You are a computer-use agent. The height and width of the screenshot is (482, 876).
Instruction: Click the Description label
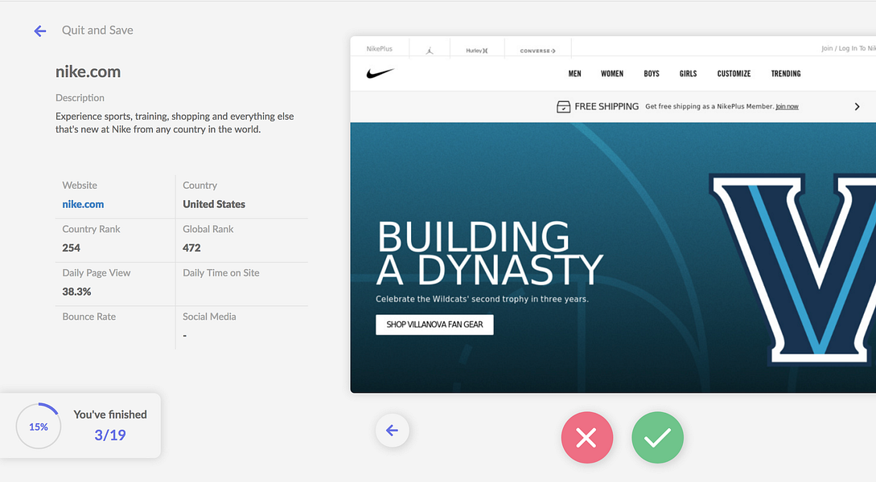tap(80, 98)
